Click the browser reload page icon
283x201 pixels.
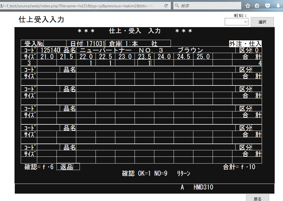point(166,6)
